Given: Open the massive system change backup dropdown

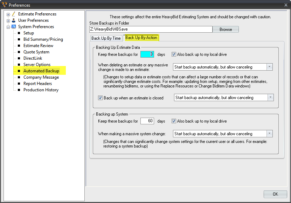Looking at the screenshot, I should tap(269, 133).
